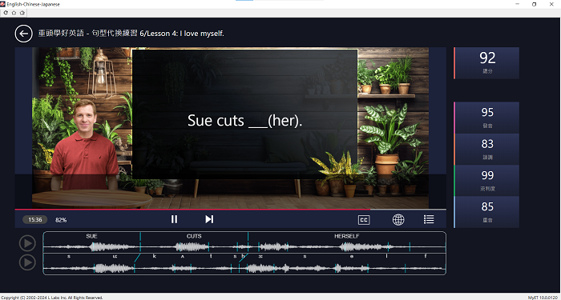Click the refresh icon in the top toolbar
This screenshot has height=300, width=561.
(6, 13)
